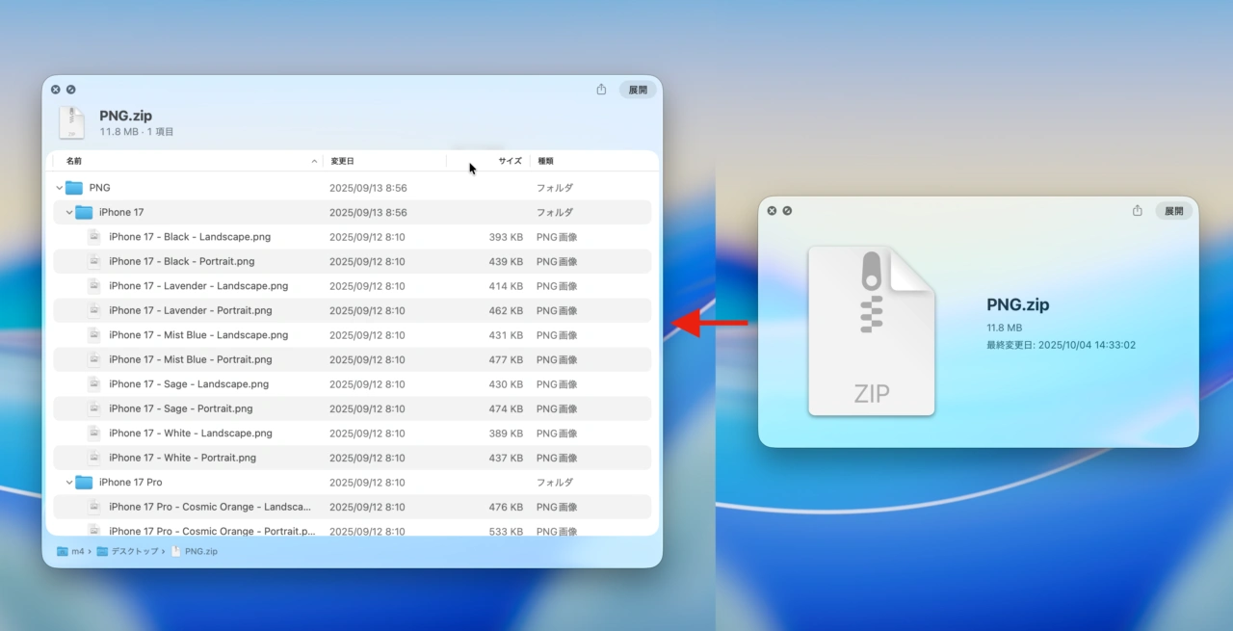Viewport: 1233px width, 631px height.
Task: Sort files by 変更日 column
Action: click(344, 161)
